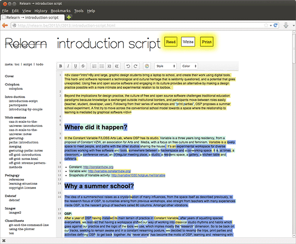Image resolution: width=296 pixels, height=244 pixels.
Task: Open the hotglue.me/Variable snapshots link
Action: point(138,175)
